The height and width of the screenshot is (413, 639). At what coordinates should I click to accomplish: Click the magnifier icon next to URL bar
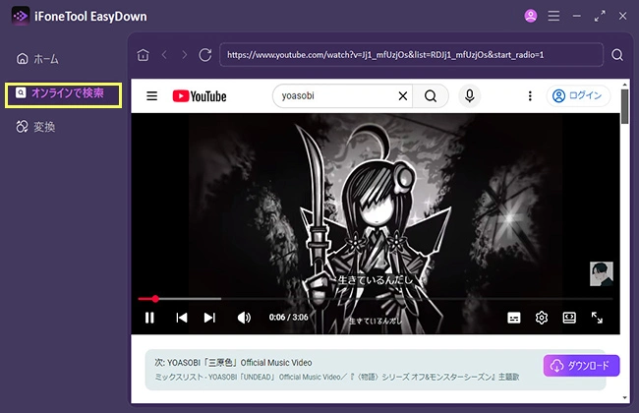[617, 55]
